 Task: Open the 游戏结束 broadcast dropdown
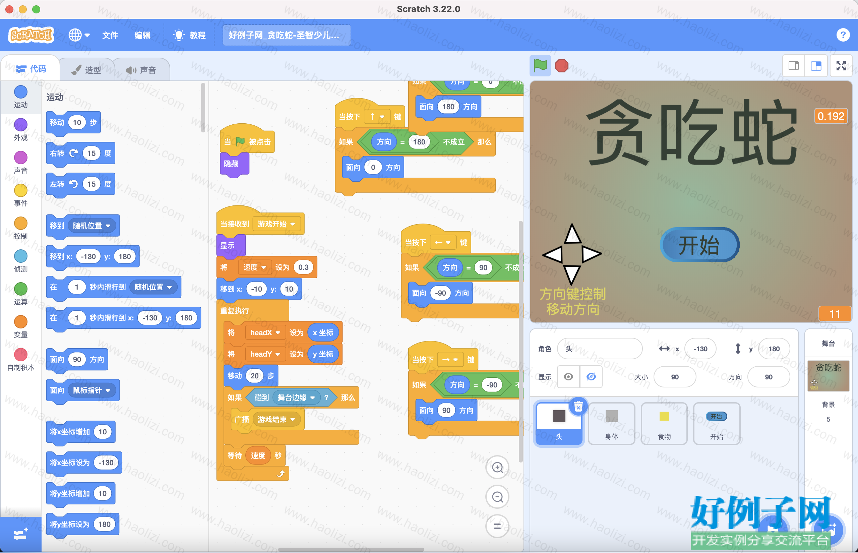coord(277,419)
